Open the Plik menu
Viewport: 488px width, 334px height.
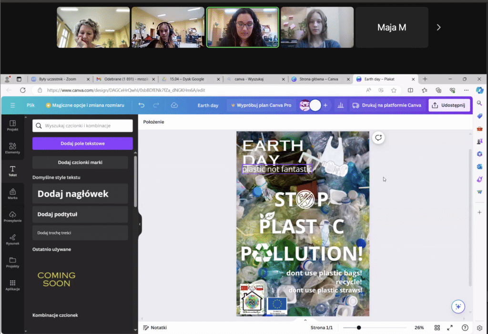tap(30, 105)
